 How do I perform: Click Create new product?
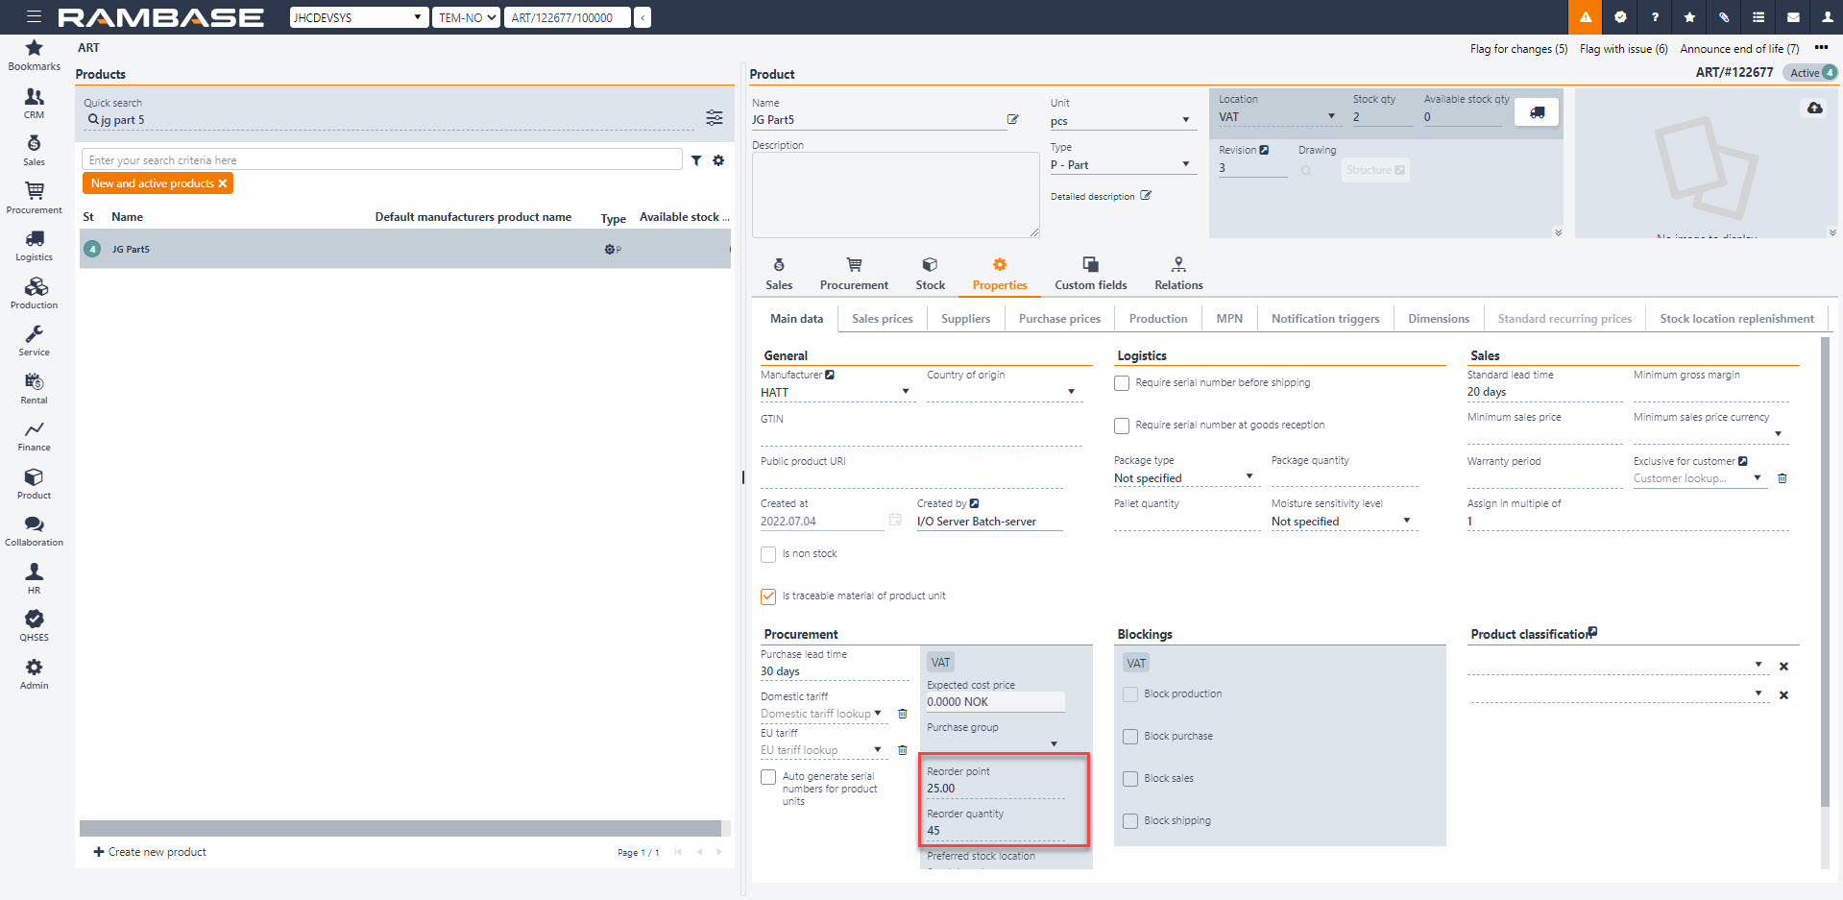[150, 852]
